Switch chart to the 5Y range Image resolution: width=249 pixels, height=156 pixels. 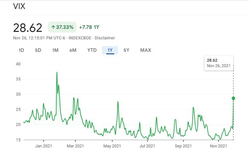[x=126, y=50]
